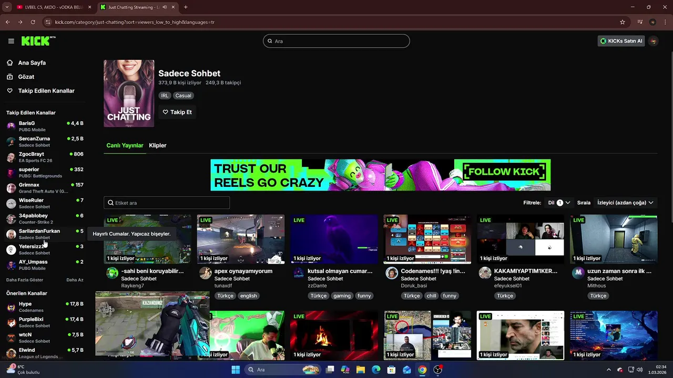This screenshot has width=673, height=378.
Task: Click SercanZurna channel avatar
Action: point(11,142)
